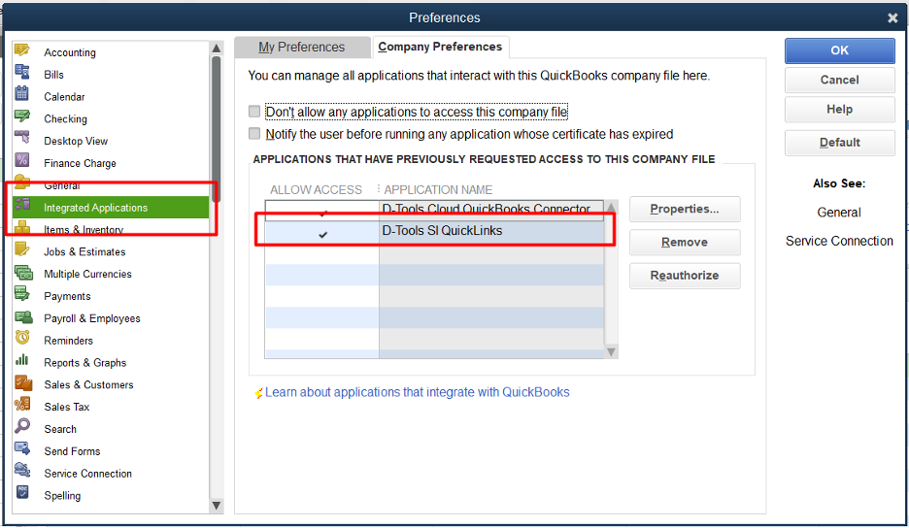909x528 pixels.
Task: Click the OK button
Action: point(839,50)
